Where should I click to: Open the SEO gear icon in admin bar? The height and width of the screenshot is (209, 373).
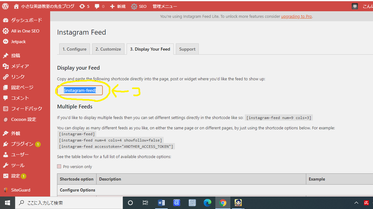134,6
